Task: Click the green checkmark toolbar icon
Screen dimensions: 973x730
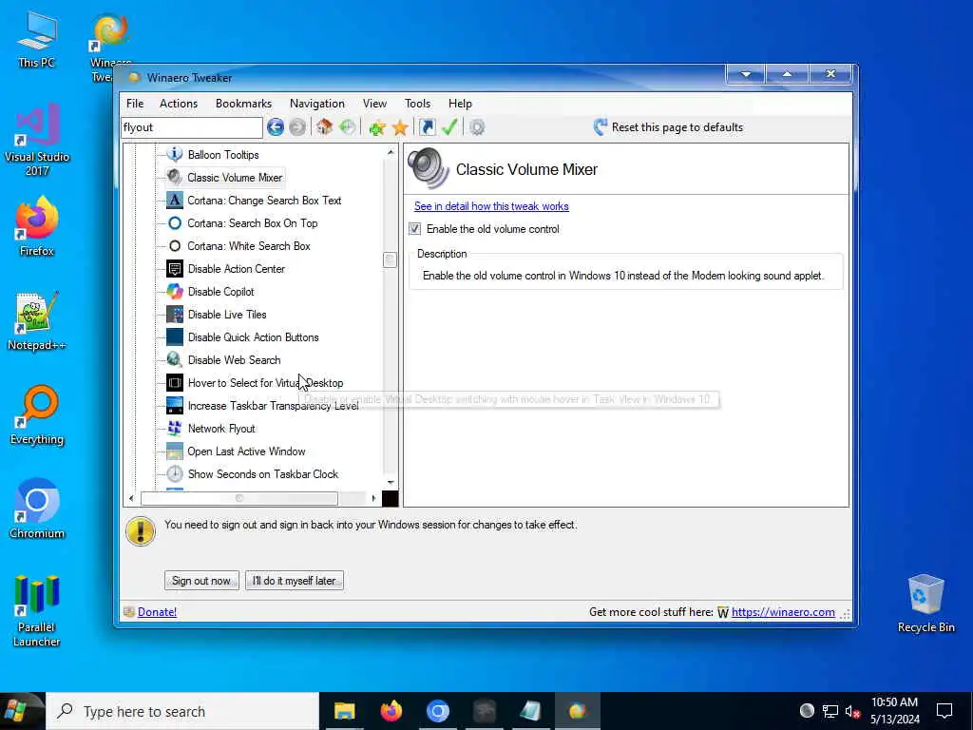Action: point(449,127)
